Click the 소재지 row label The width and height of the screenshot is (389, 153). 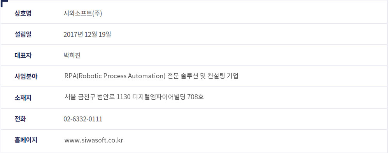point(23,98)
